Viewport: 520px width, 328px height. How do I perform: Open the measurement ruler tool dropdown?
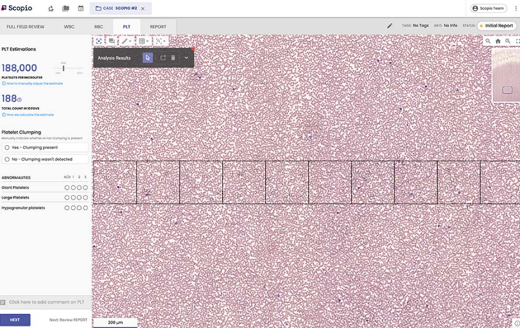point(126,41)
